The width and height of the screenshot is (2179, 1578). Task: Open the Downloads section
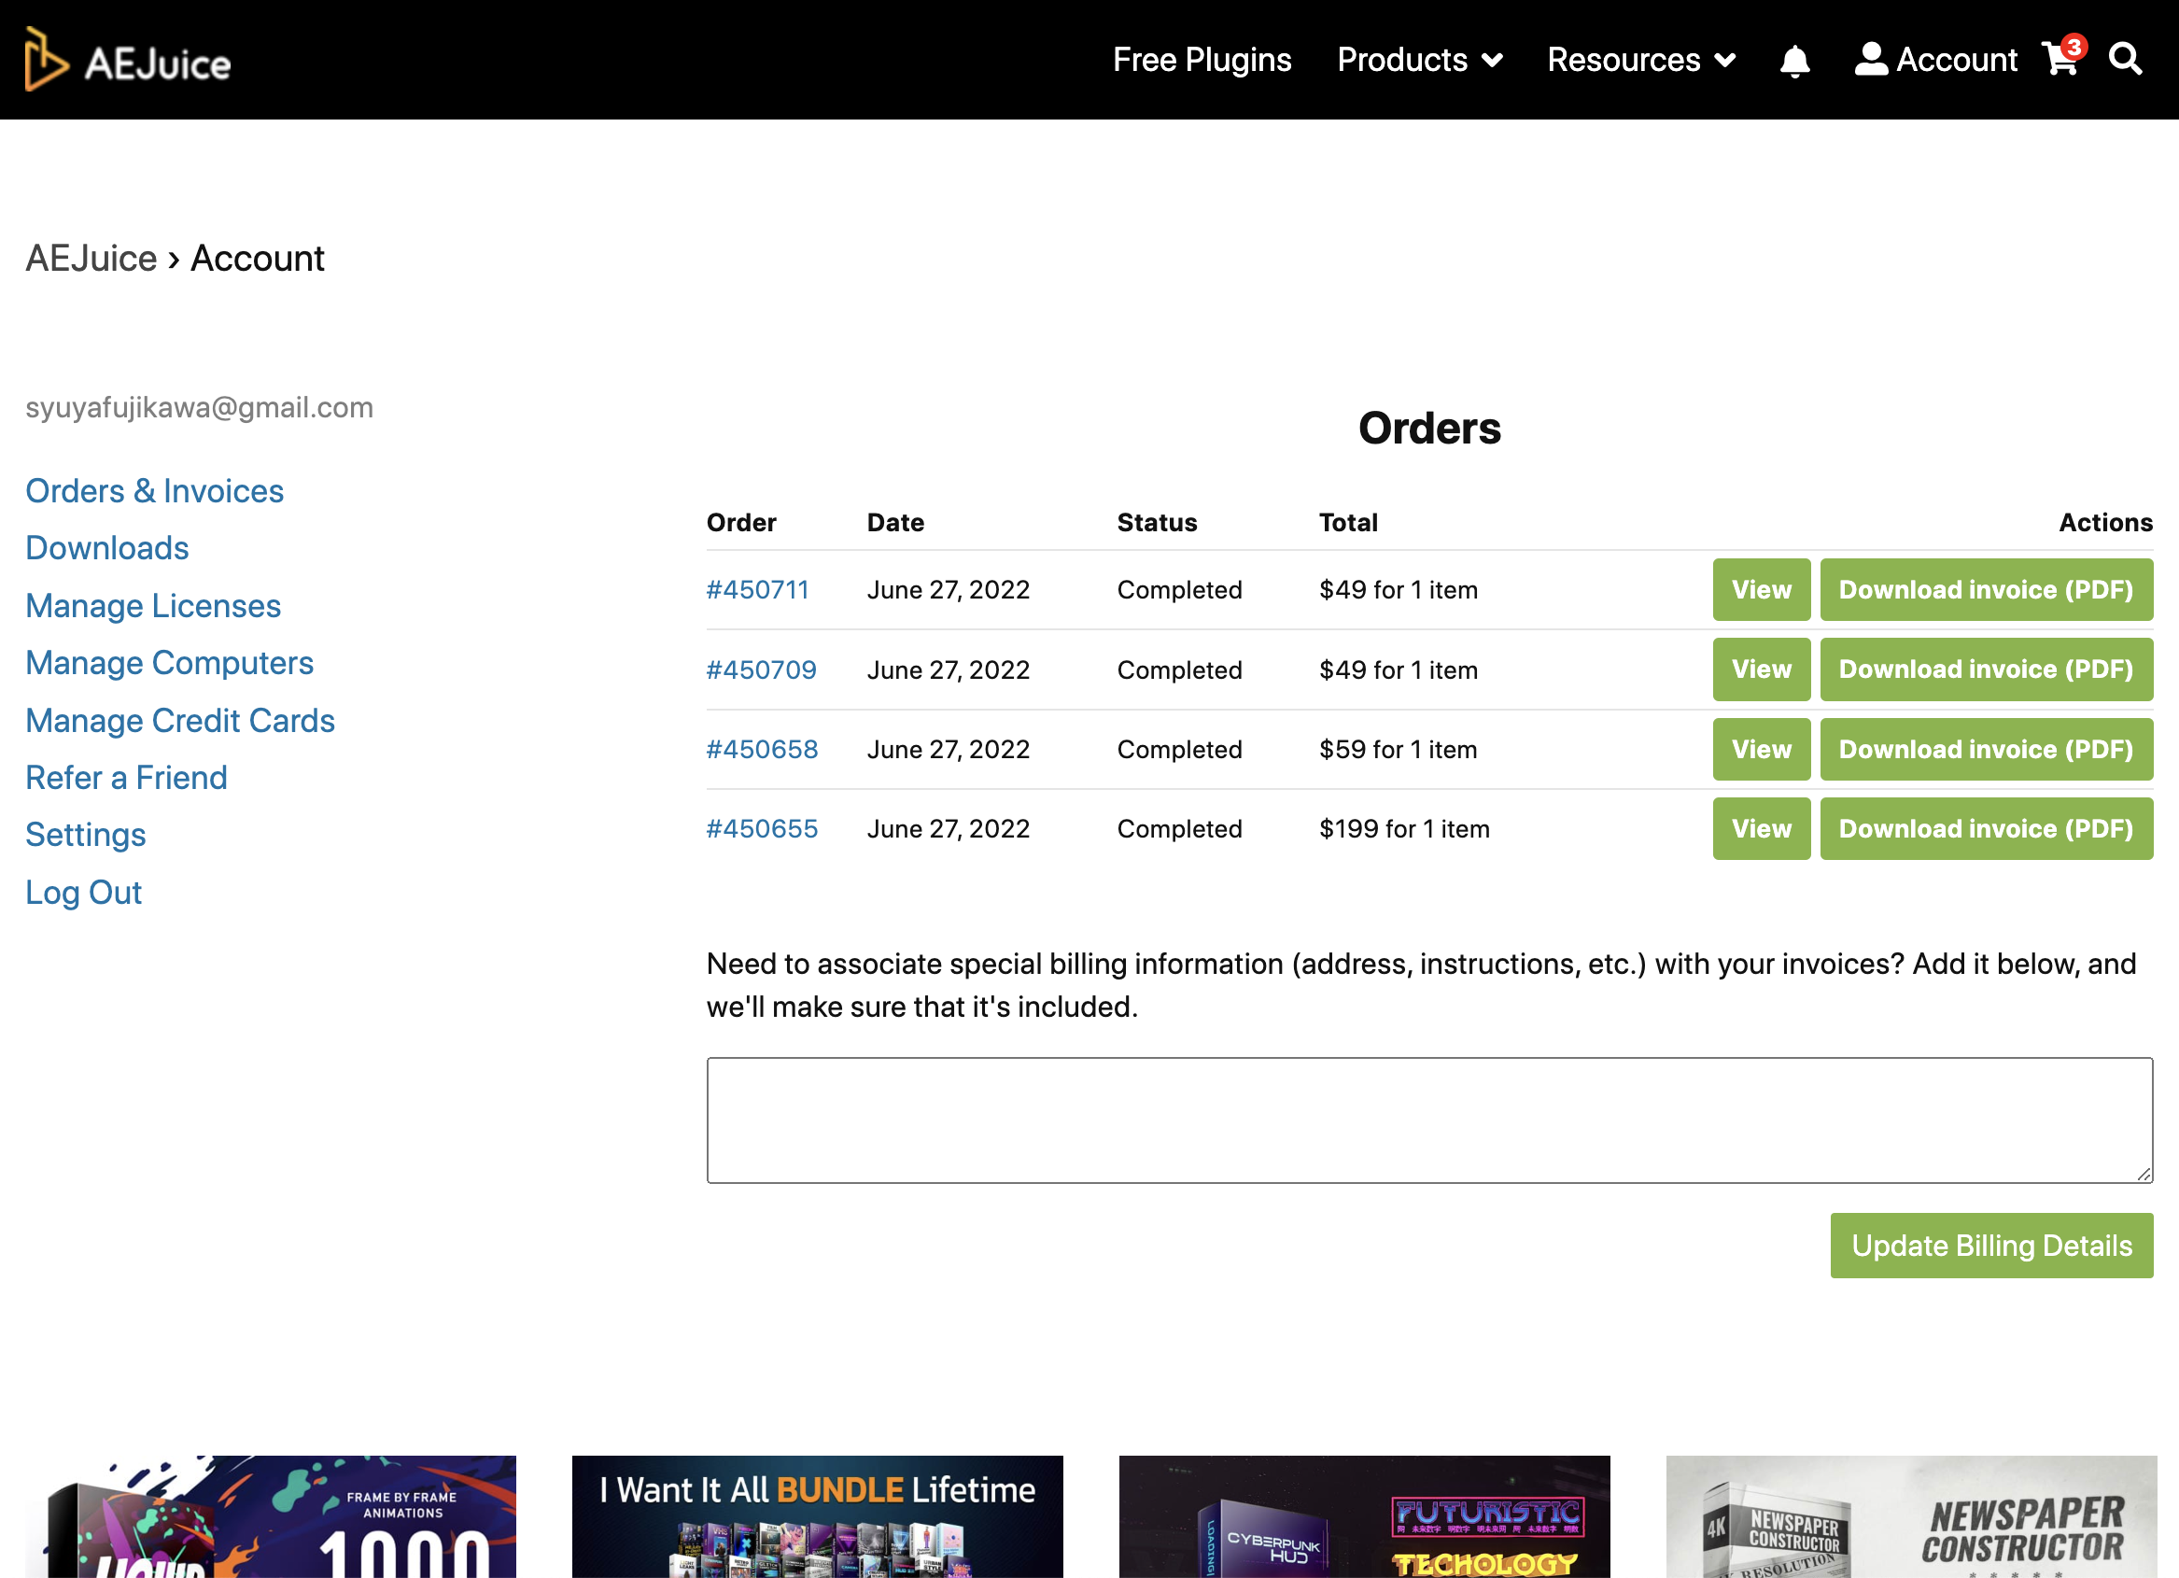pos(106,548)
